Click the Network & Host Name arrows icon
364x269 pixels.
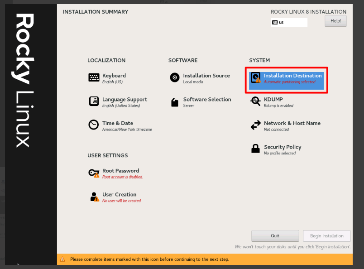click(256, 125)
